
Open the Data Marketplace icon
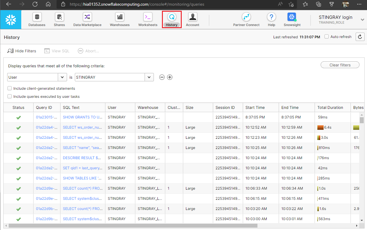(87, 20)
